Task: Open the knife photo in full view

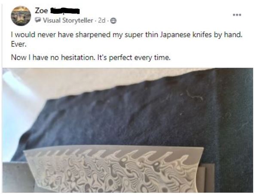Action: pyautogui.click(x=128, y=130)
